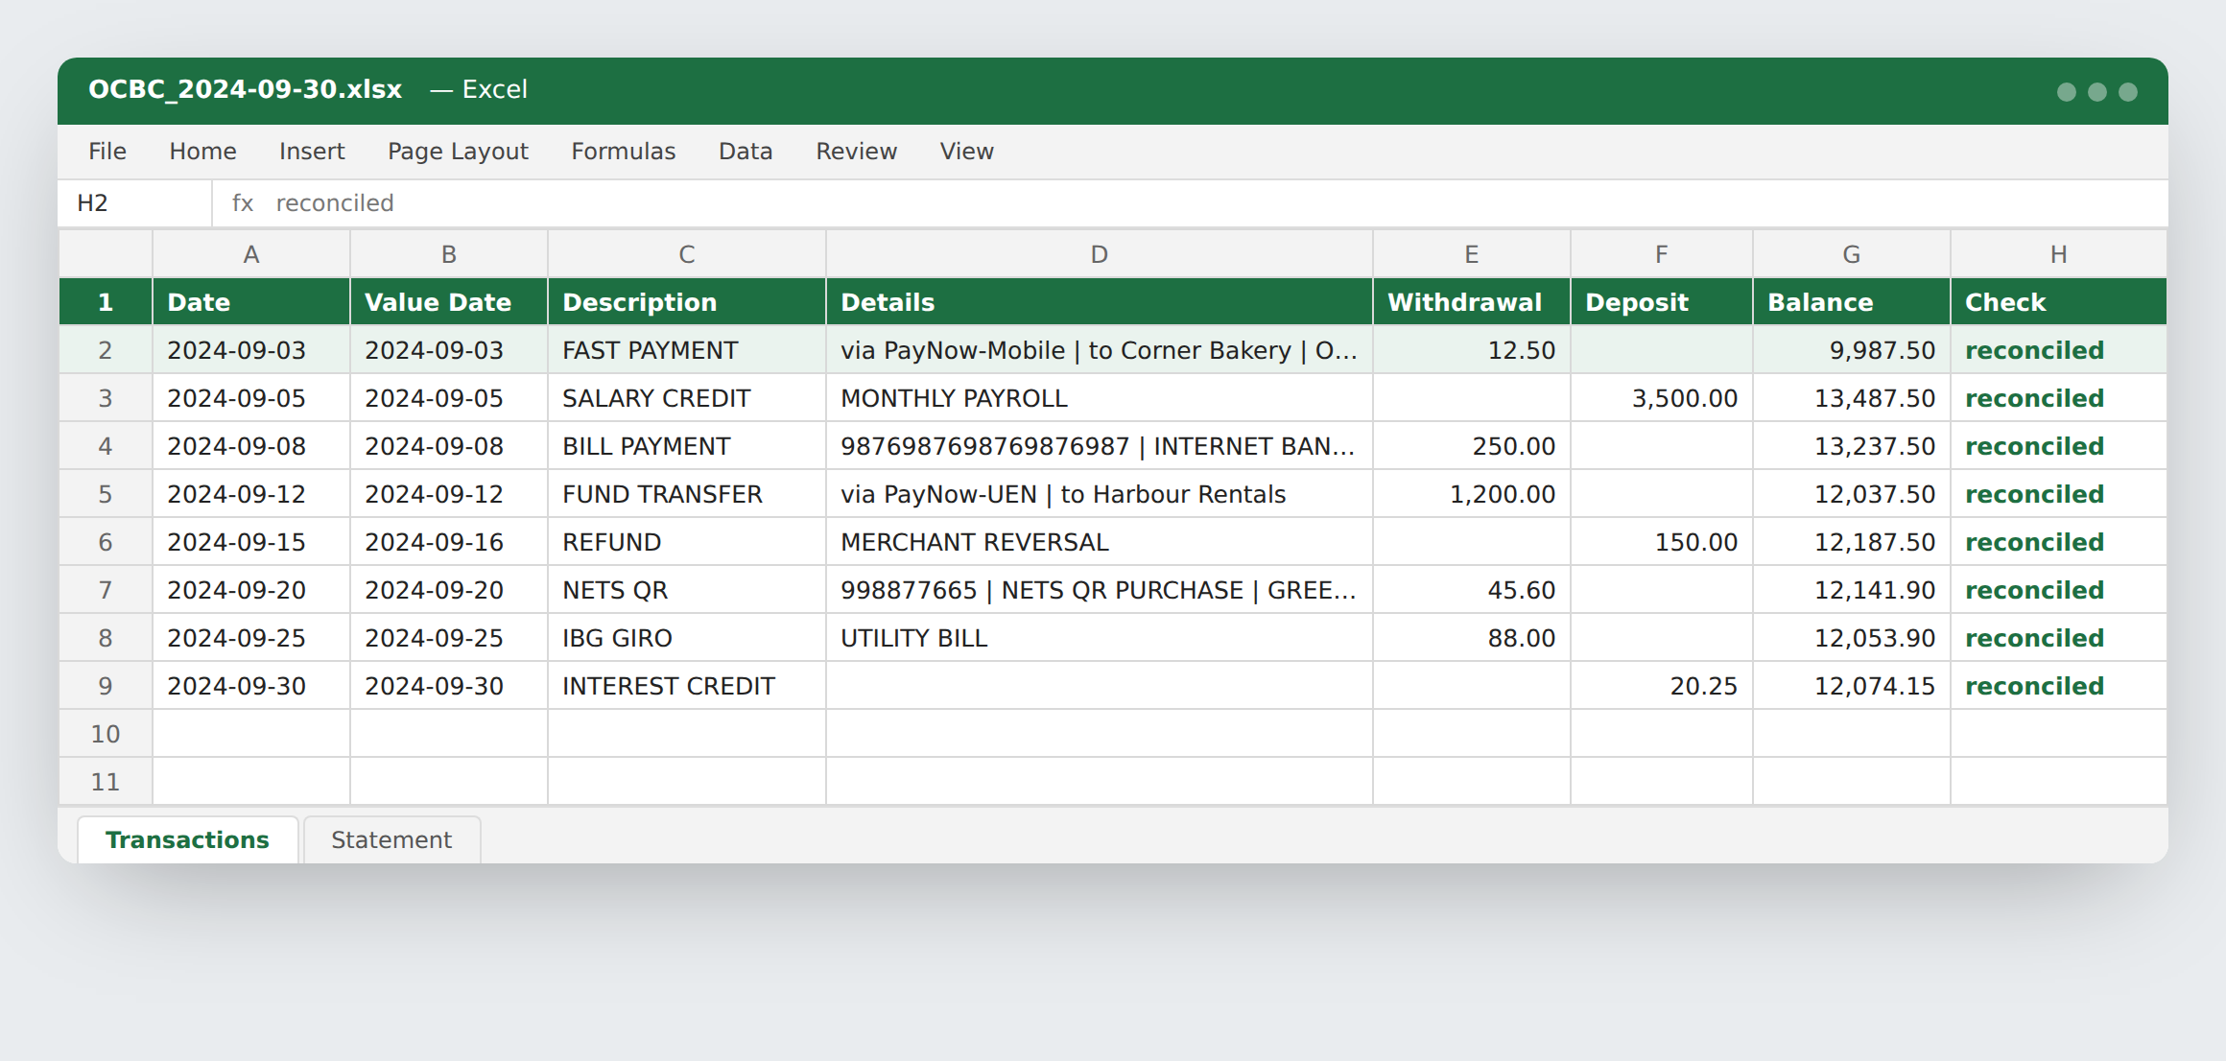Select the BILL PAYMENT description cell

[687, 446]
